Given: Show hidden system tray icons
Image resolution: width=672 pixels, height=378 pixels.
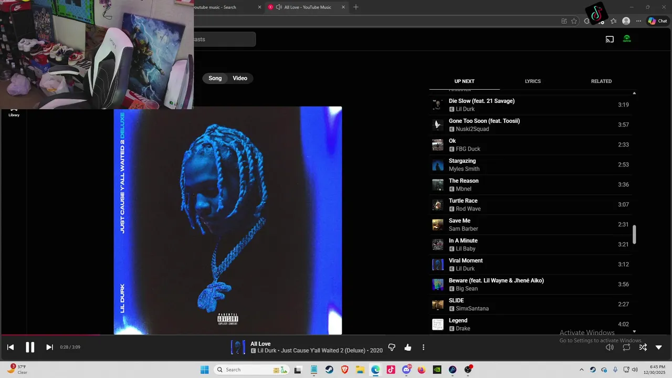Looking at the screenshot, I should [581, 370].
